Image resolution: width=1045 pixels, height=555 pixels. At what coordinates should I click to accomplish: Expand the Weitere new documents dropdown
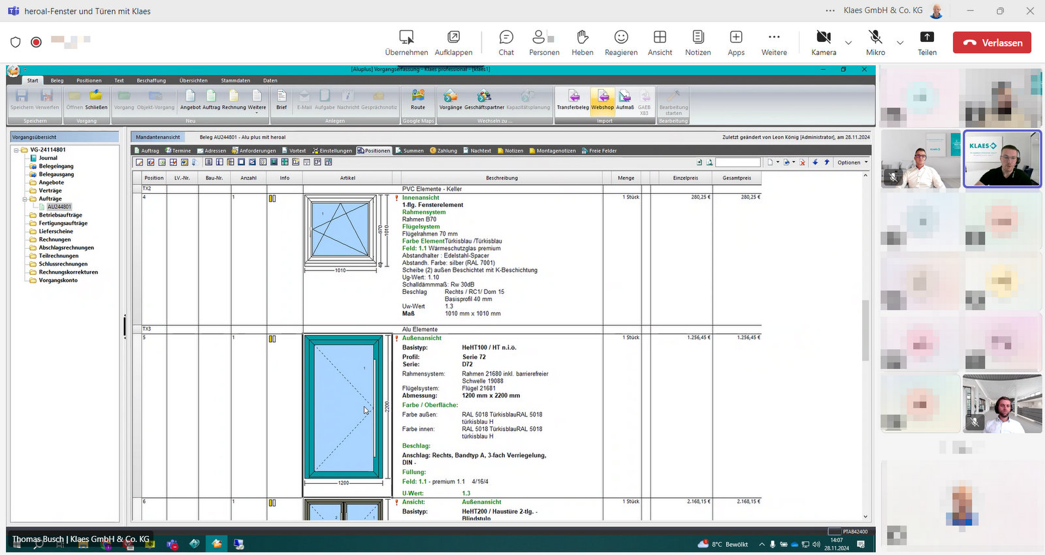pos(257,101)
